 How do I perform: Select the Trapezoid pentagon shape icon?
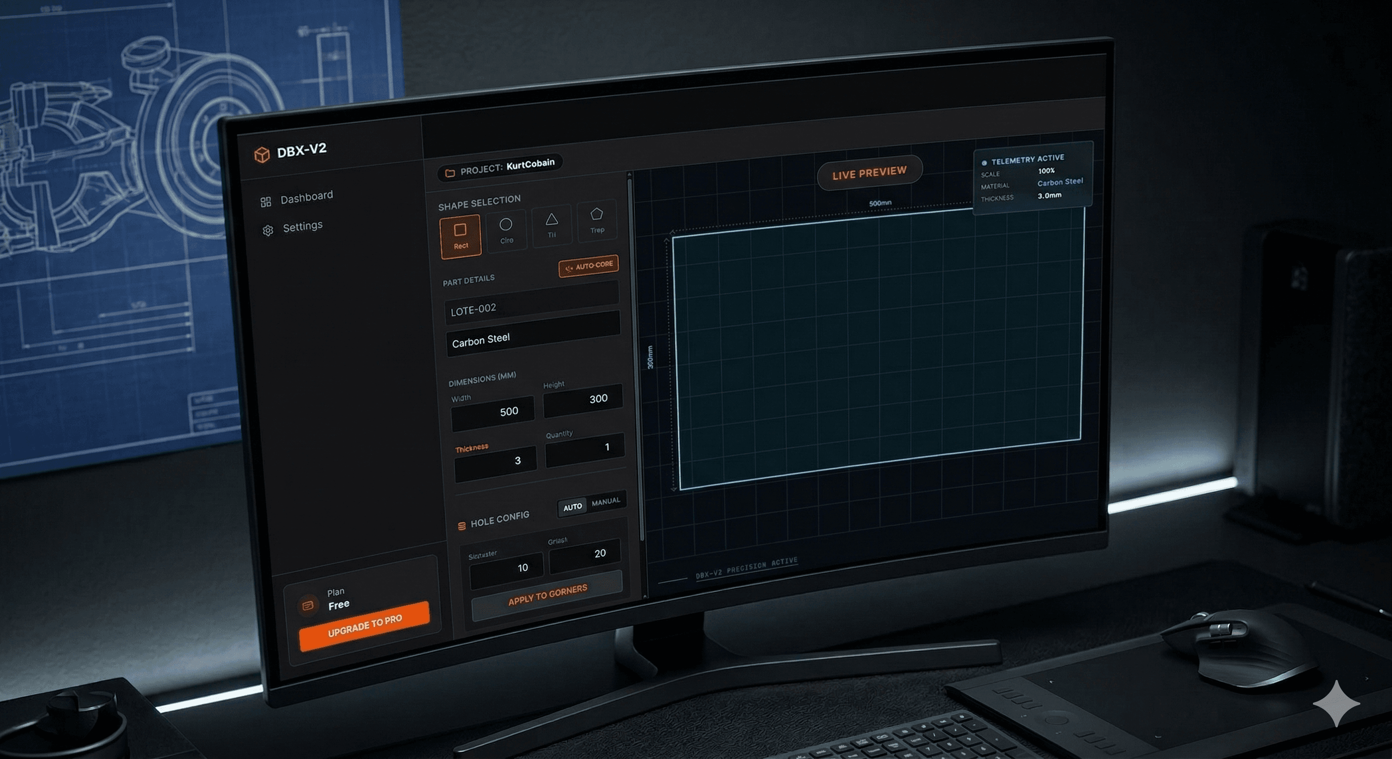[x=597, y=214]
